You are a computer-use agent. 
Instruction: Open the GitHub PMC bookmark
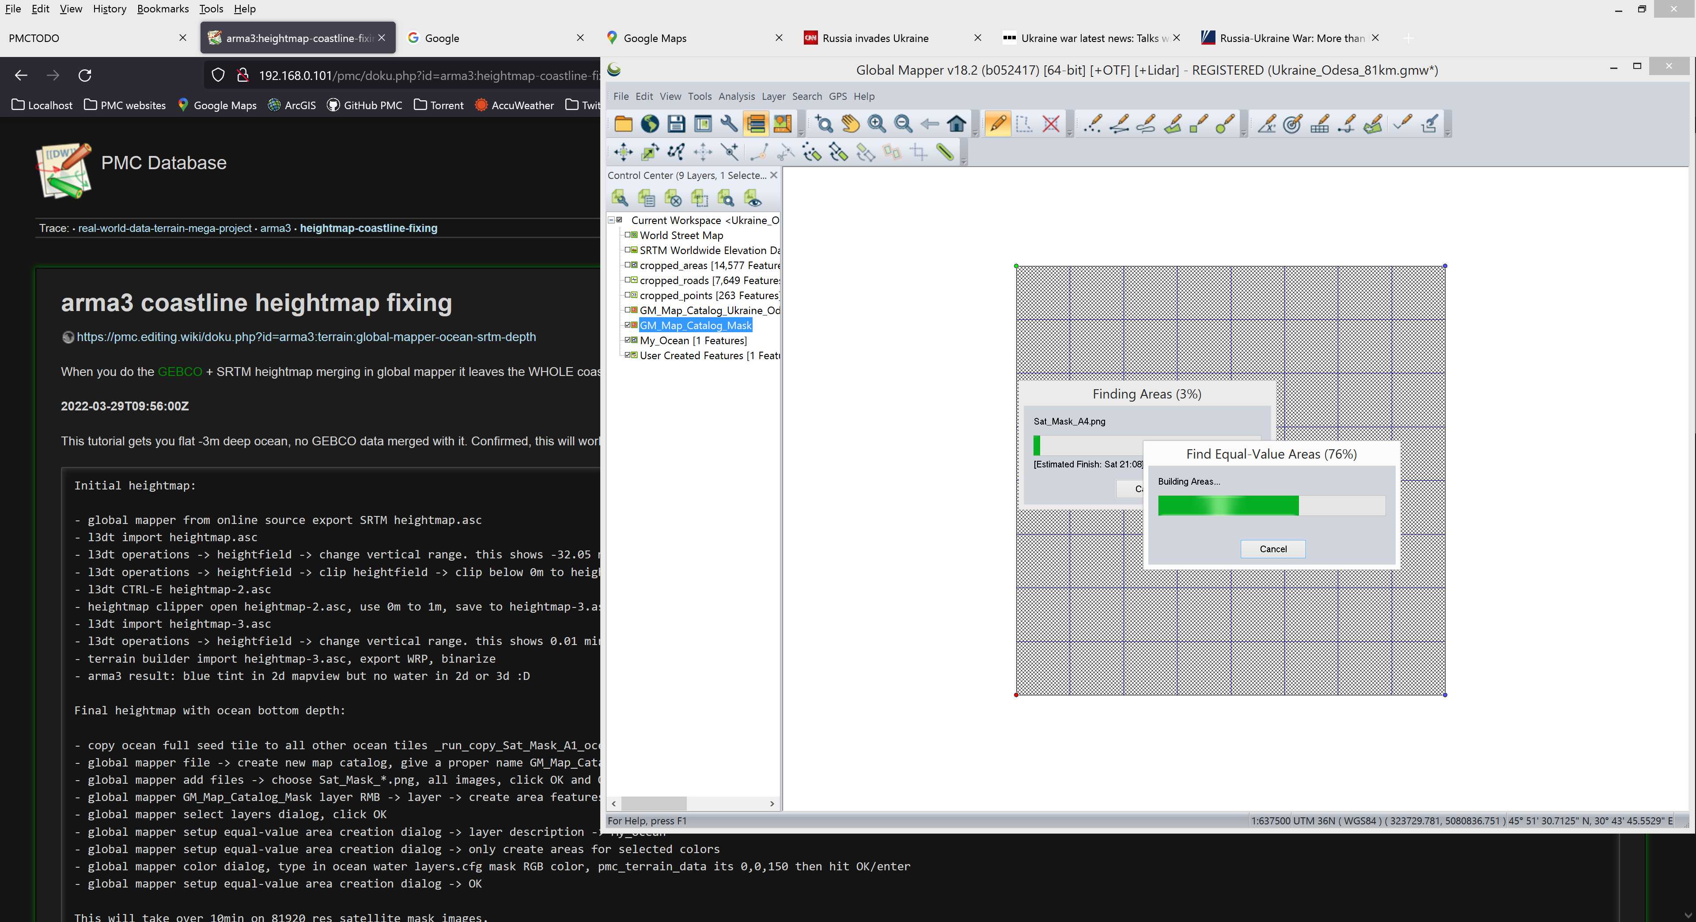[x=365, y=106]
